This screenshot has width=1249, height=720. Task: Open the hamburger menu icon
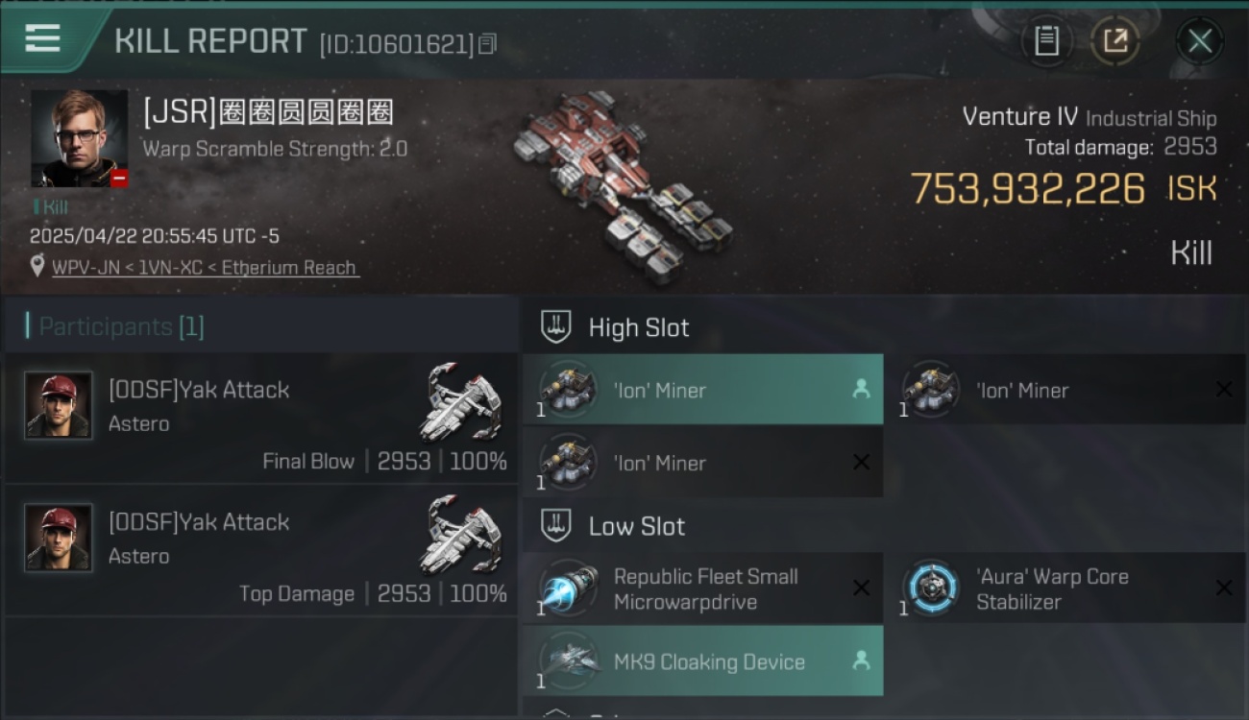(x=43, y=38)
